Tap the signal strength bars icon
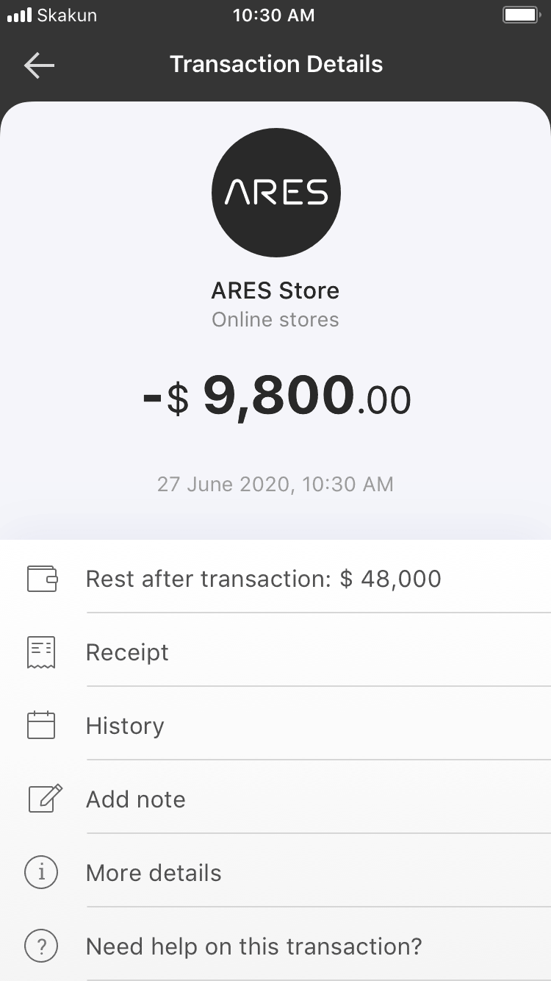 pos(19,15)
